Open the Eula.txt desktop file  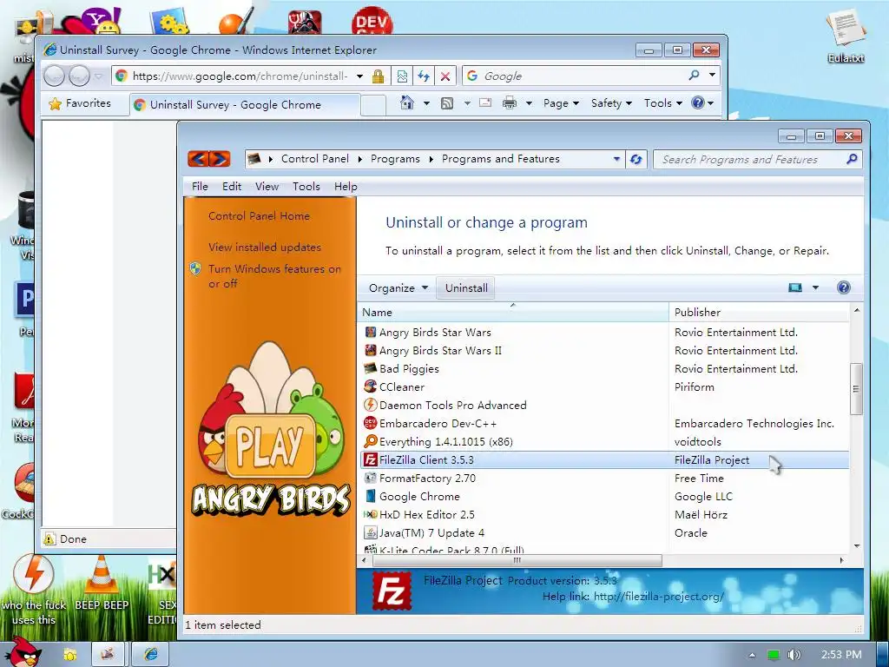[x=846, y=35]
